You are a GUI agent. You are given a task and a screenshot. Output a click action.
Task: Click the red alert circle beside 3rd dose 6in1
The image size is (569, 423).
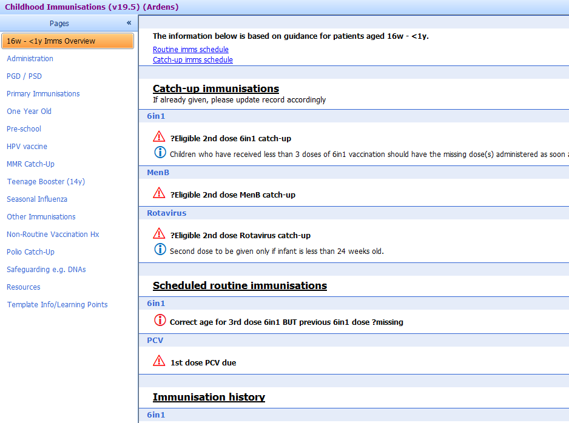(x=160, y=320)
